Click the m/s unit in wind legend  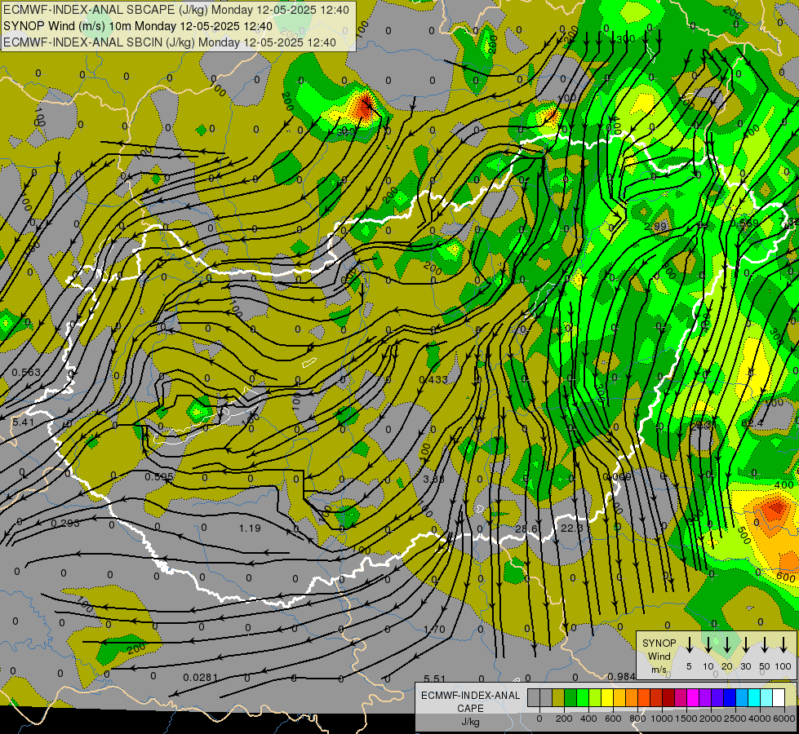point(659,670)
